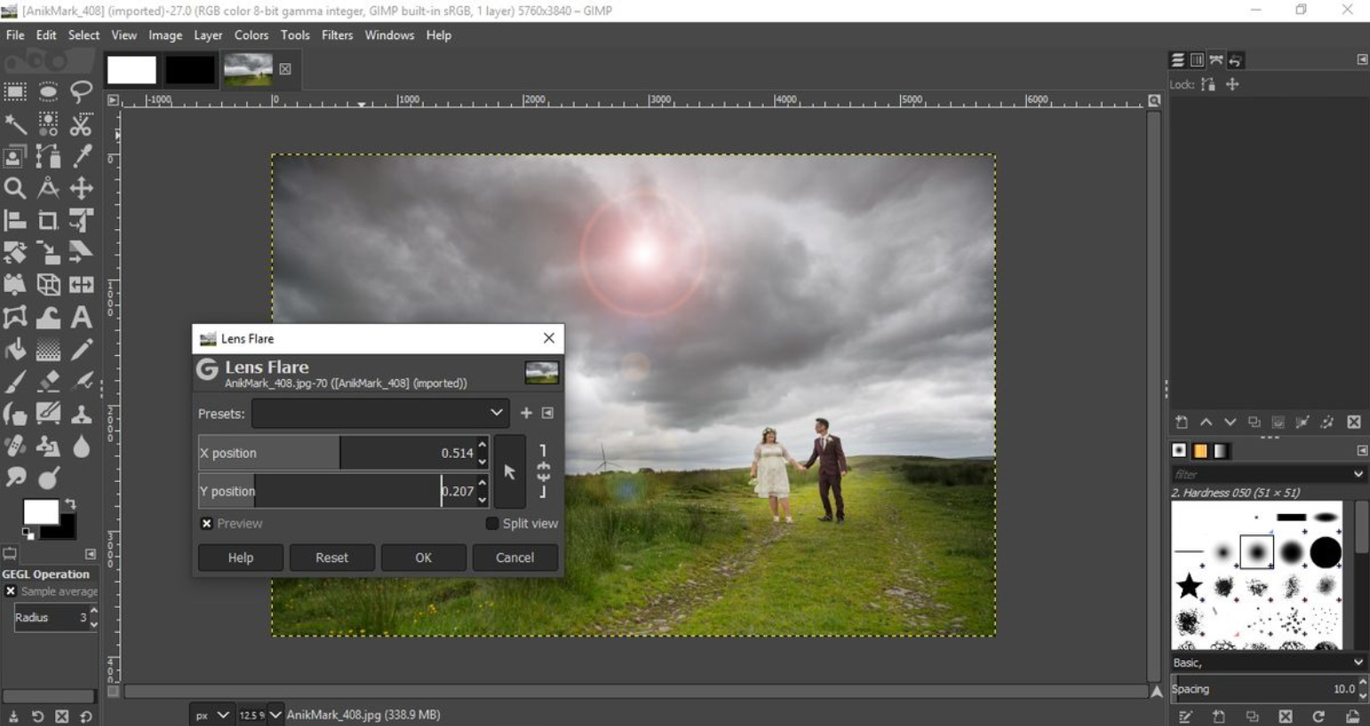1370x726 pixels.
Task: Select the Free Select lasso tool
Action: tap(81, 91)
